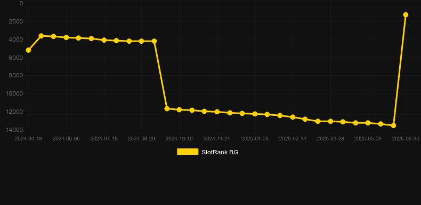Image resolution: width=421 pixels, height=205 pixels.
Task: Select the lowest data point near 13500
Action: coord(393,125)
